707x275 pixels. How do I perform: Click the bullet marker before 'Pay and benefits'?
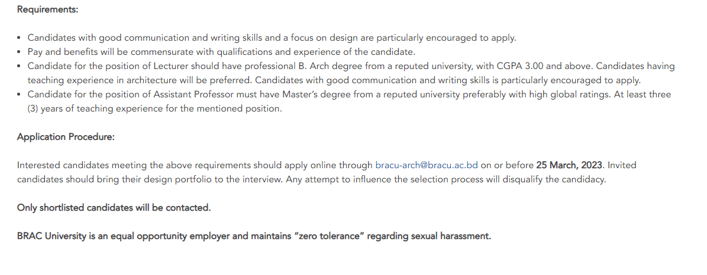(19, 52)
